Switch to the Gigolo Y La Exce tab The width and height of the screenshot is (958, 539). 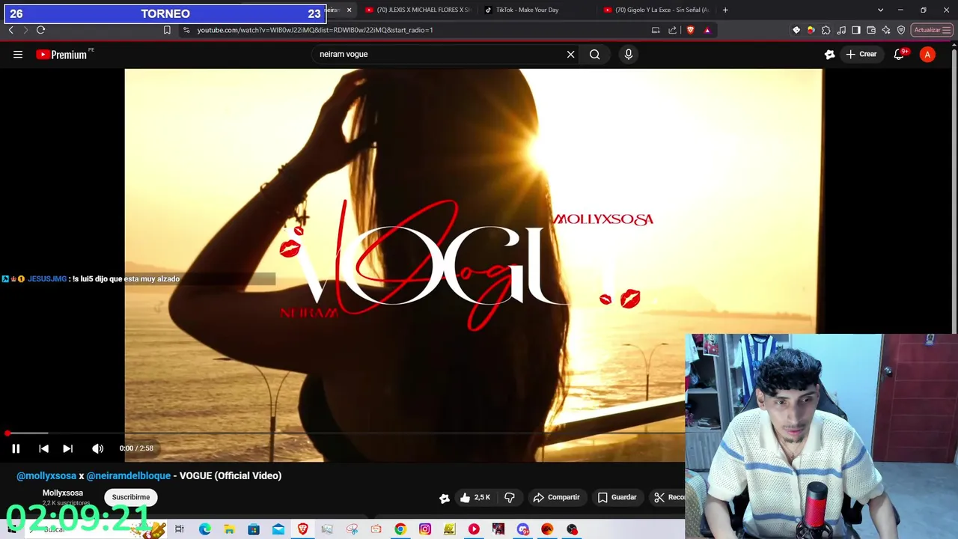[x=655, y=10]
